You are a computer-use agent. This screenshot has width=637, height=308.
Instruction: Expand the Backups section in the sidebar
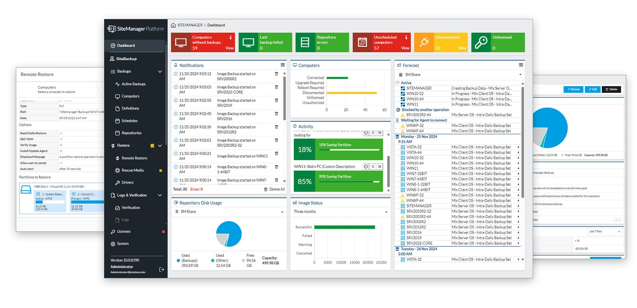pyautogui.click(x=160, y=71)
